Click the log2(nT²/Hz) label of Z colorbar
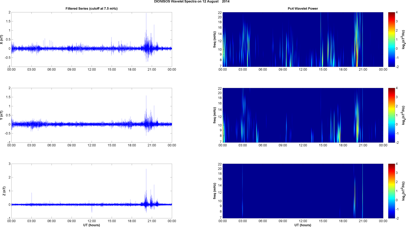 pyautogui.click(x=404, y=191)
